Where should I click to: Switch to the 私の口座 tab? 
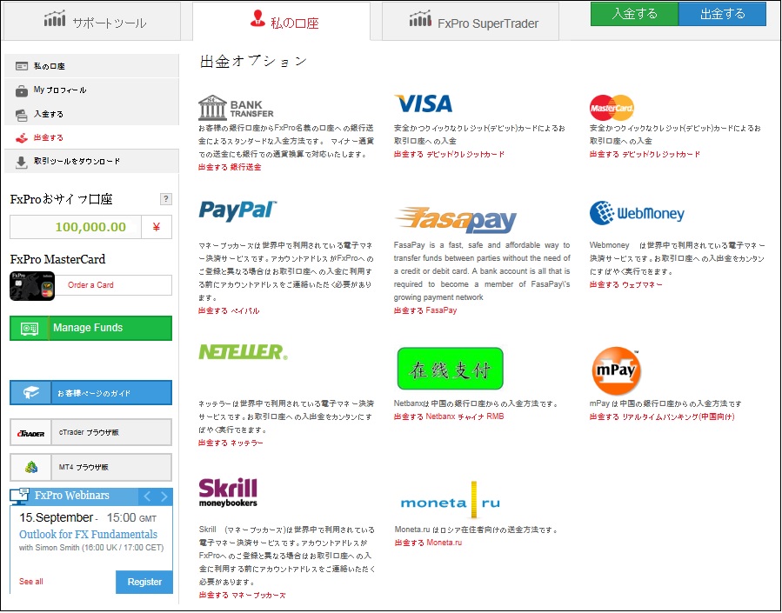click(x=281, y=21)
